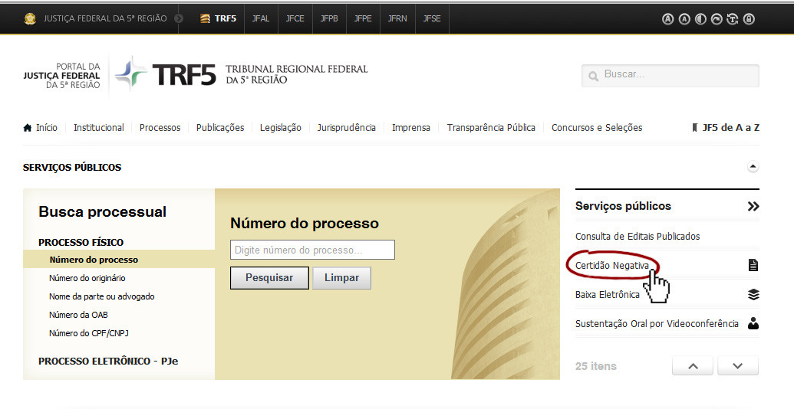Click the person icon for Sustentação Oral

(x=753, y=323)
